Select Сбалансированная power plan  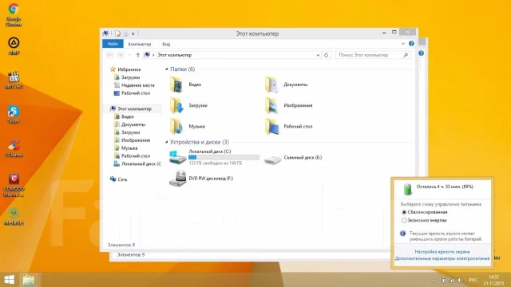point(424,212)
